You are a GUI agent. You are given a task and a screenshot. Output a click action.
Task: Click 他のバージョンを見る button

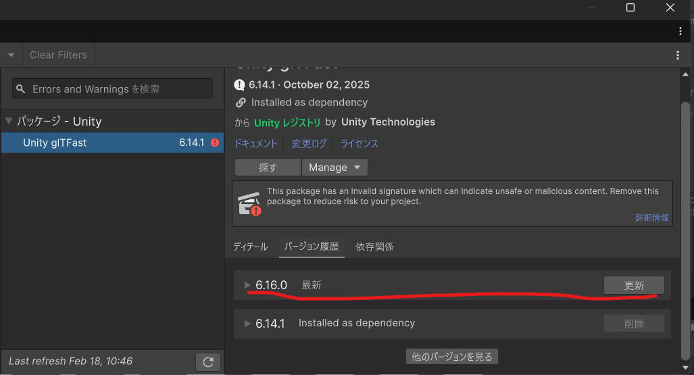click(x=452, y=356)
